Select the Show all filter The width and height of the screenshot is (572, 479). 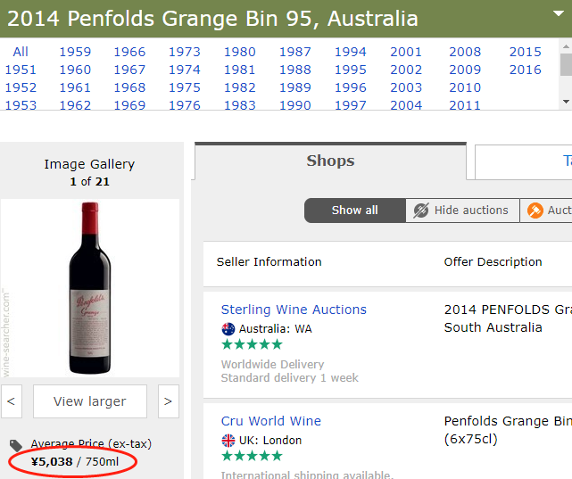(x=354, y=211)
